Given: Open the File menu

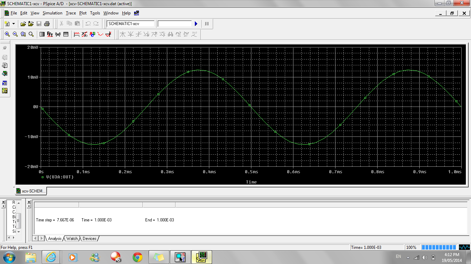Looking at the screenshot, I should pos(14,13).
